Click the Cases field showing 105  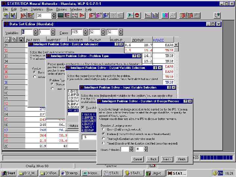(77, 32)
